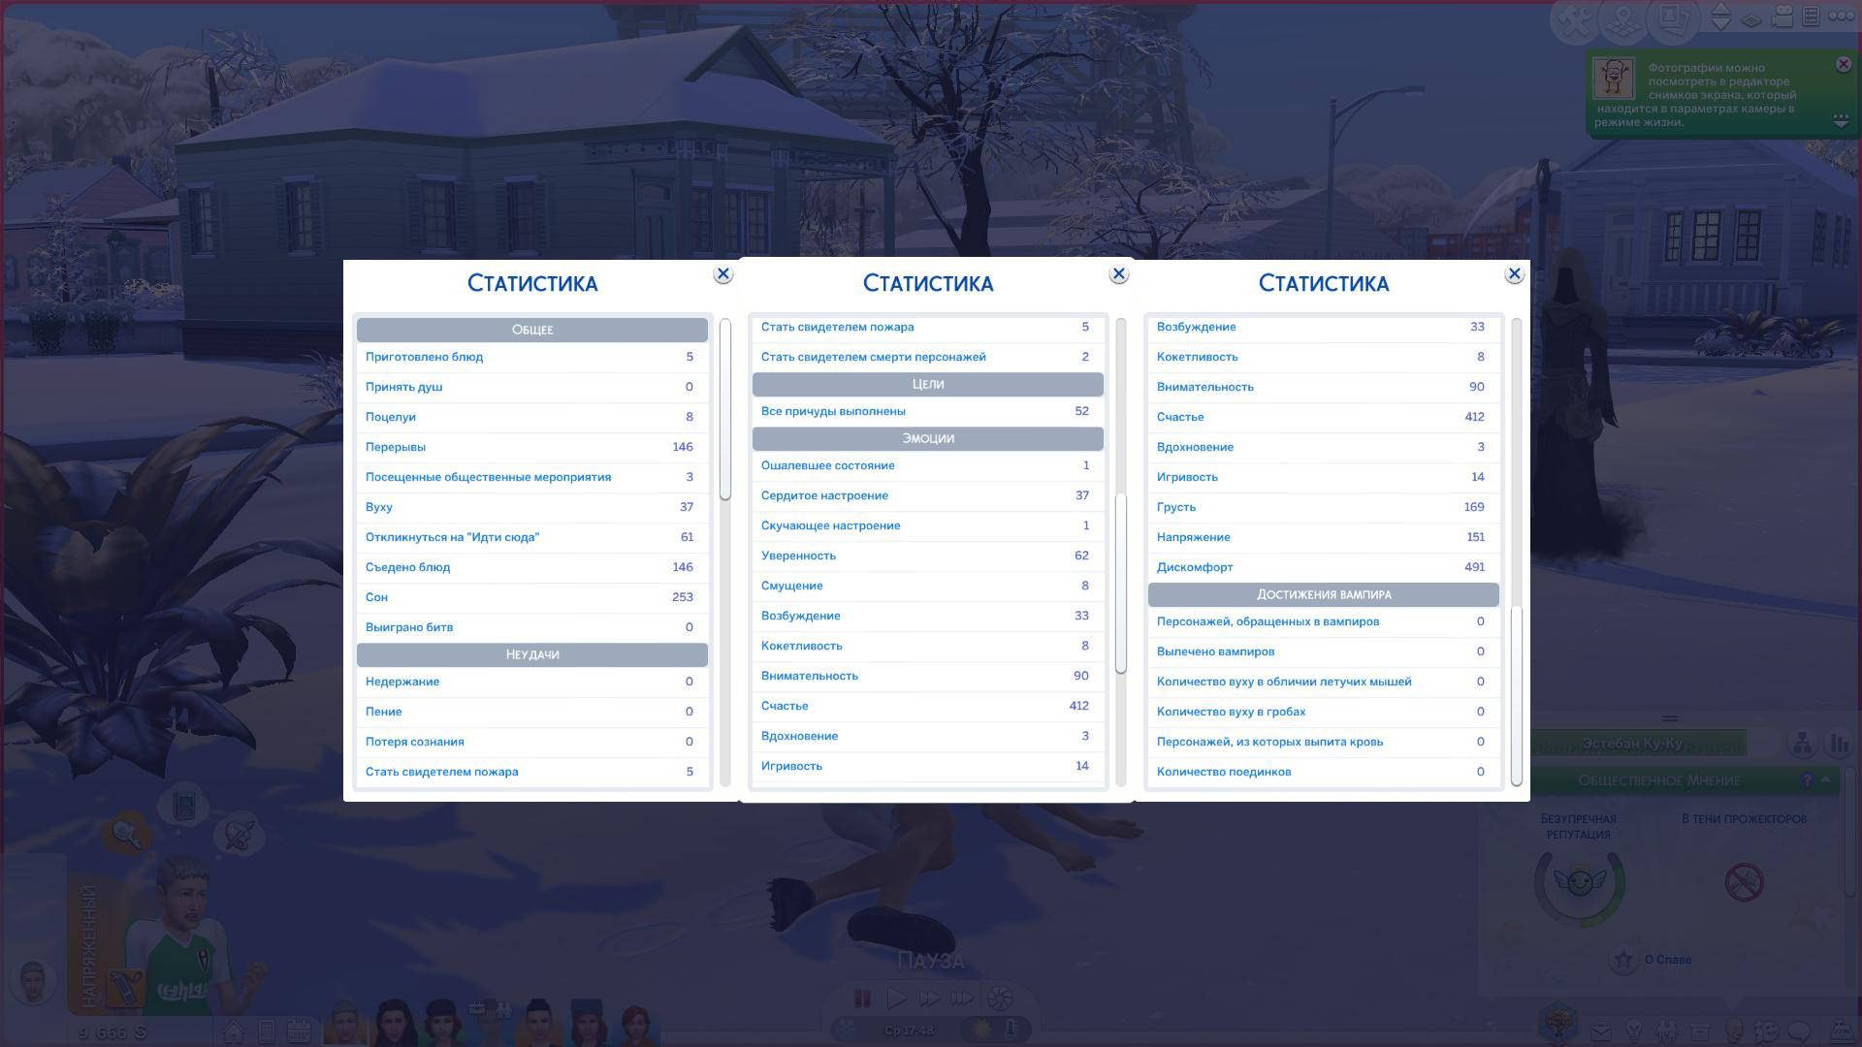Open the family tree icon

coord(1802,744)
